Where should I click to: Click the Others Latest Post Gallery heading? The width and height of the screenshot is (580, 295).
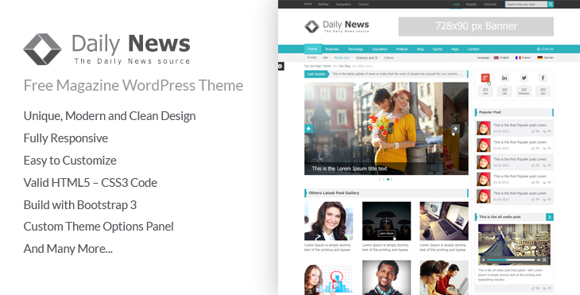click(334, 193)
